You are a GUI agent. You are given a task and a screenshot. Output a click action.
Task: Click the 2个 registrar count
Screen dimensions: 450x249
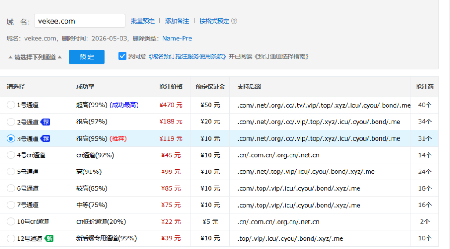425,222
